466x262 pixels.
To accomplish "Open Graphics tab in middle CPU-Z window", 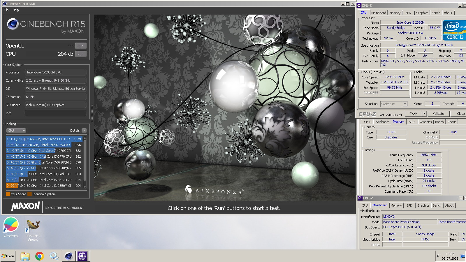I will click(425, 122).
